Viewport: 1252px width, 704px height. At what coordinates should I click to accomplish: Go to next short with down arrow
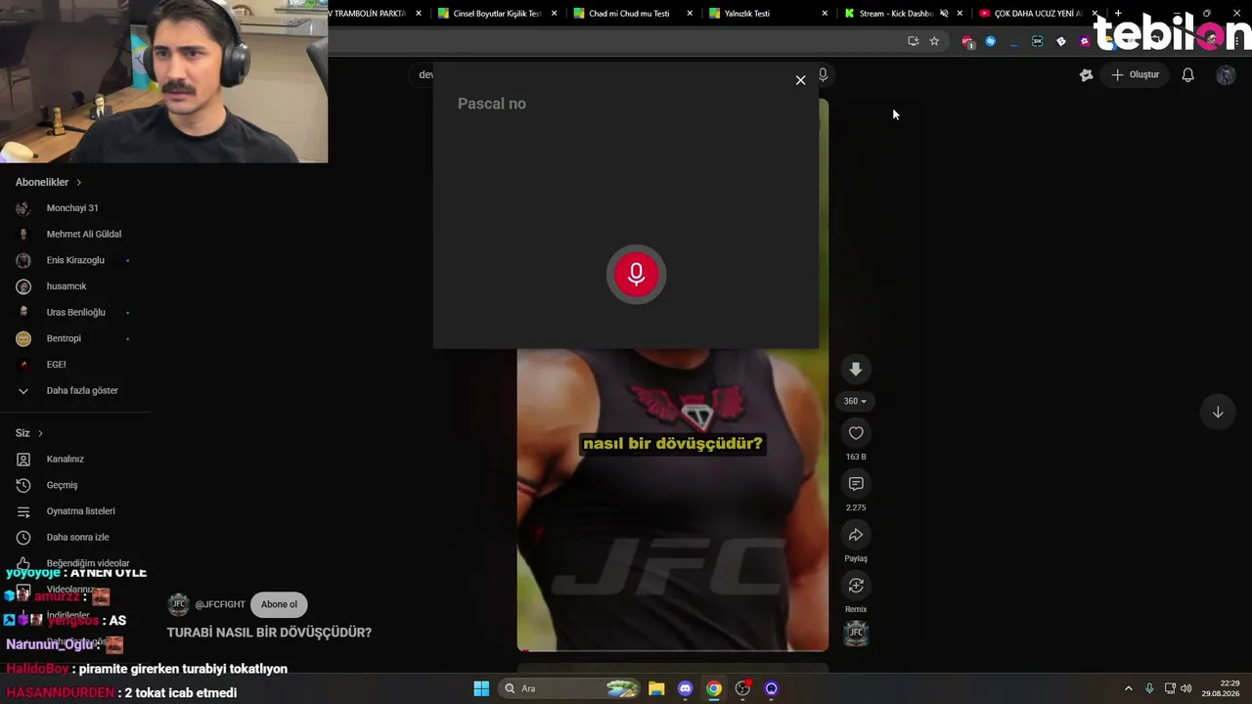1218,412
